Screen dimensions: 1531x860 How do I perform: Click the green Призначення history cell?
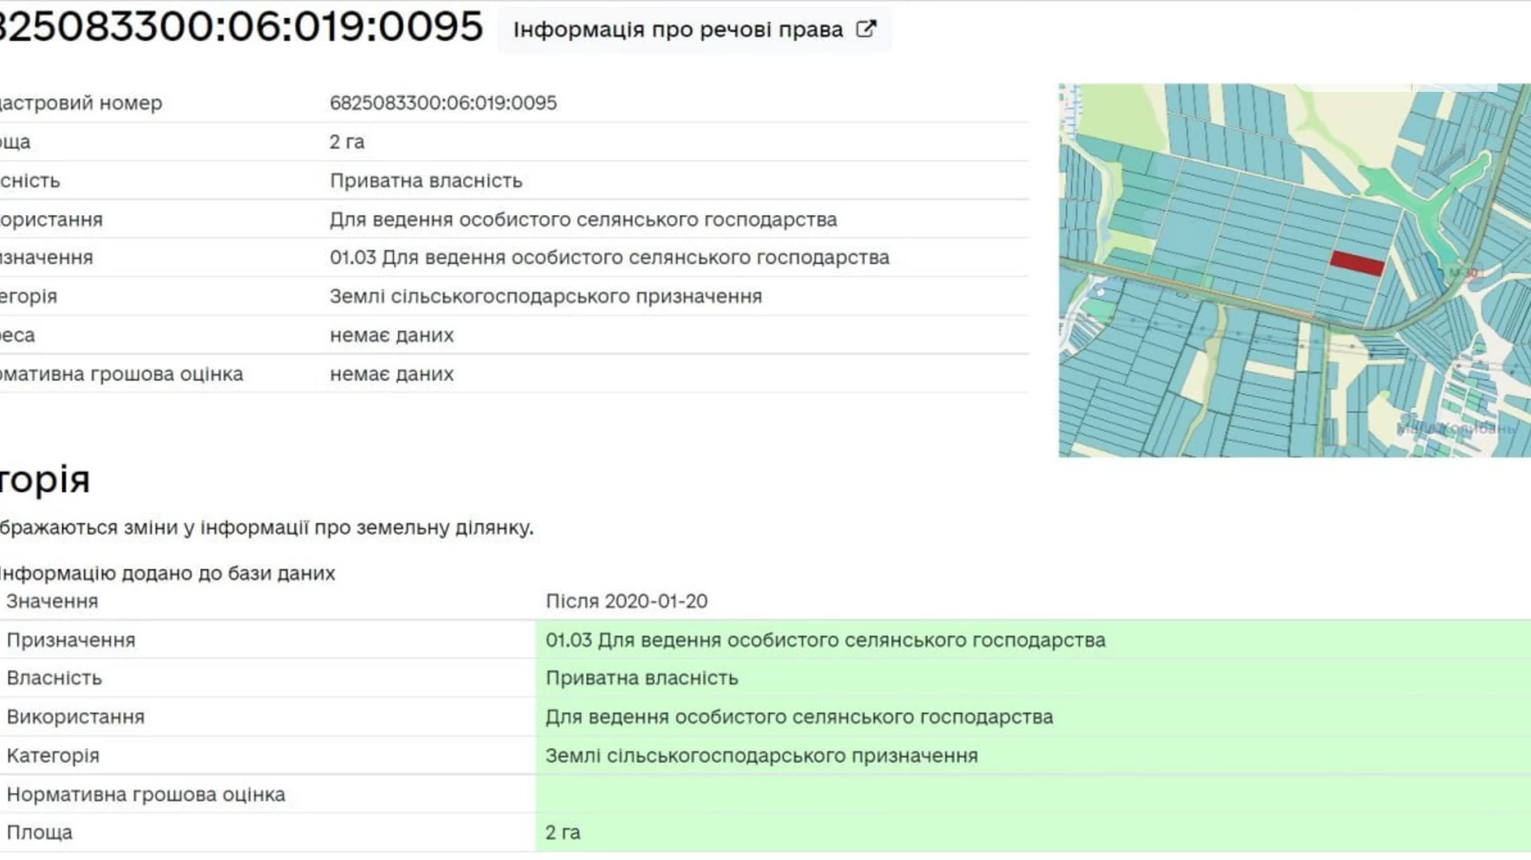point(825,641)
